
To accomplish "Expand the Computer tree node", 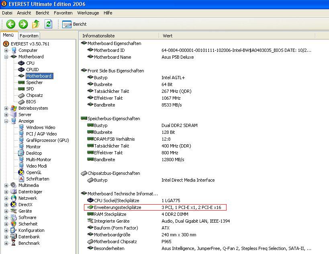I will click(6, 50).
